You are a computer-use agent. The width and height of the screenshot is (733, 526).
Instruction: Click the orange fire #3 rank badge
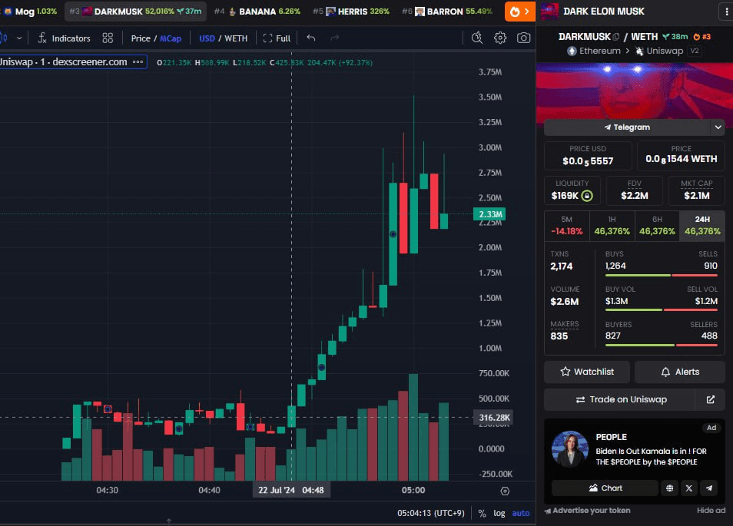click(701, 37)
